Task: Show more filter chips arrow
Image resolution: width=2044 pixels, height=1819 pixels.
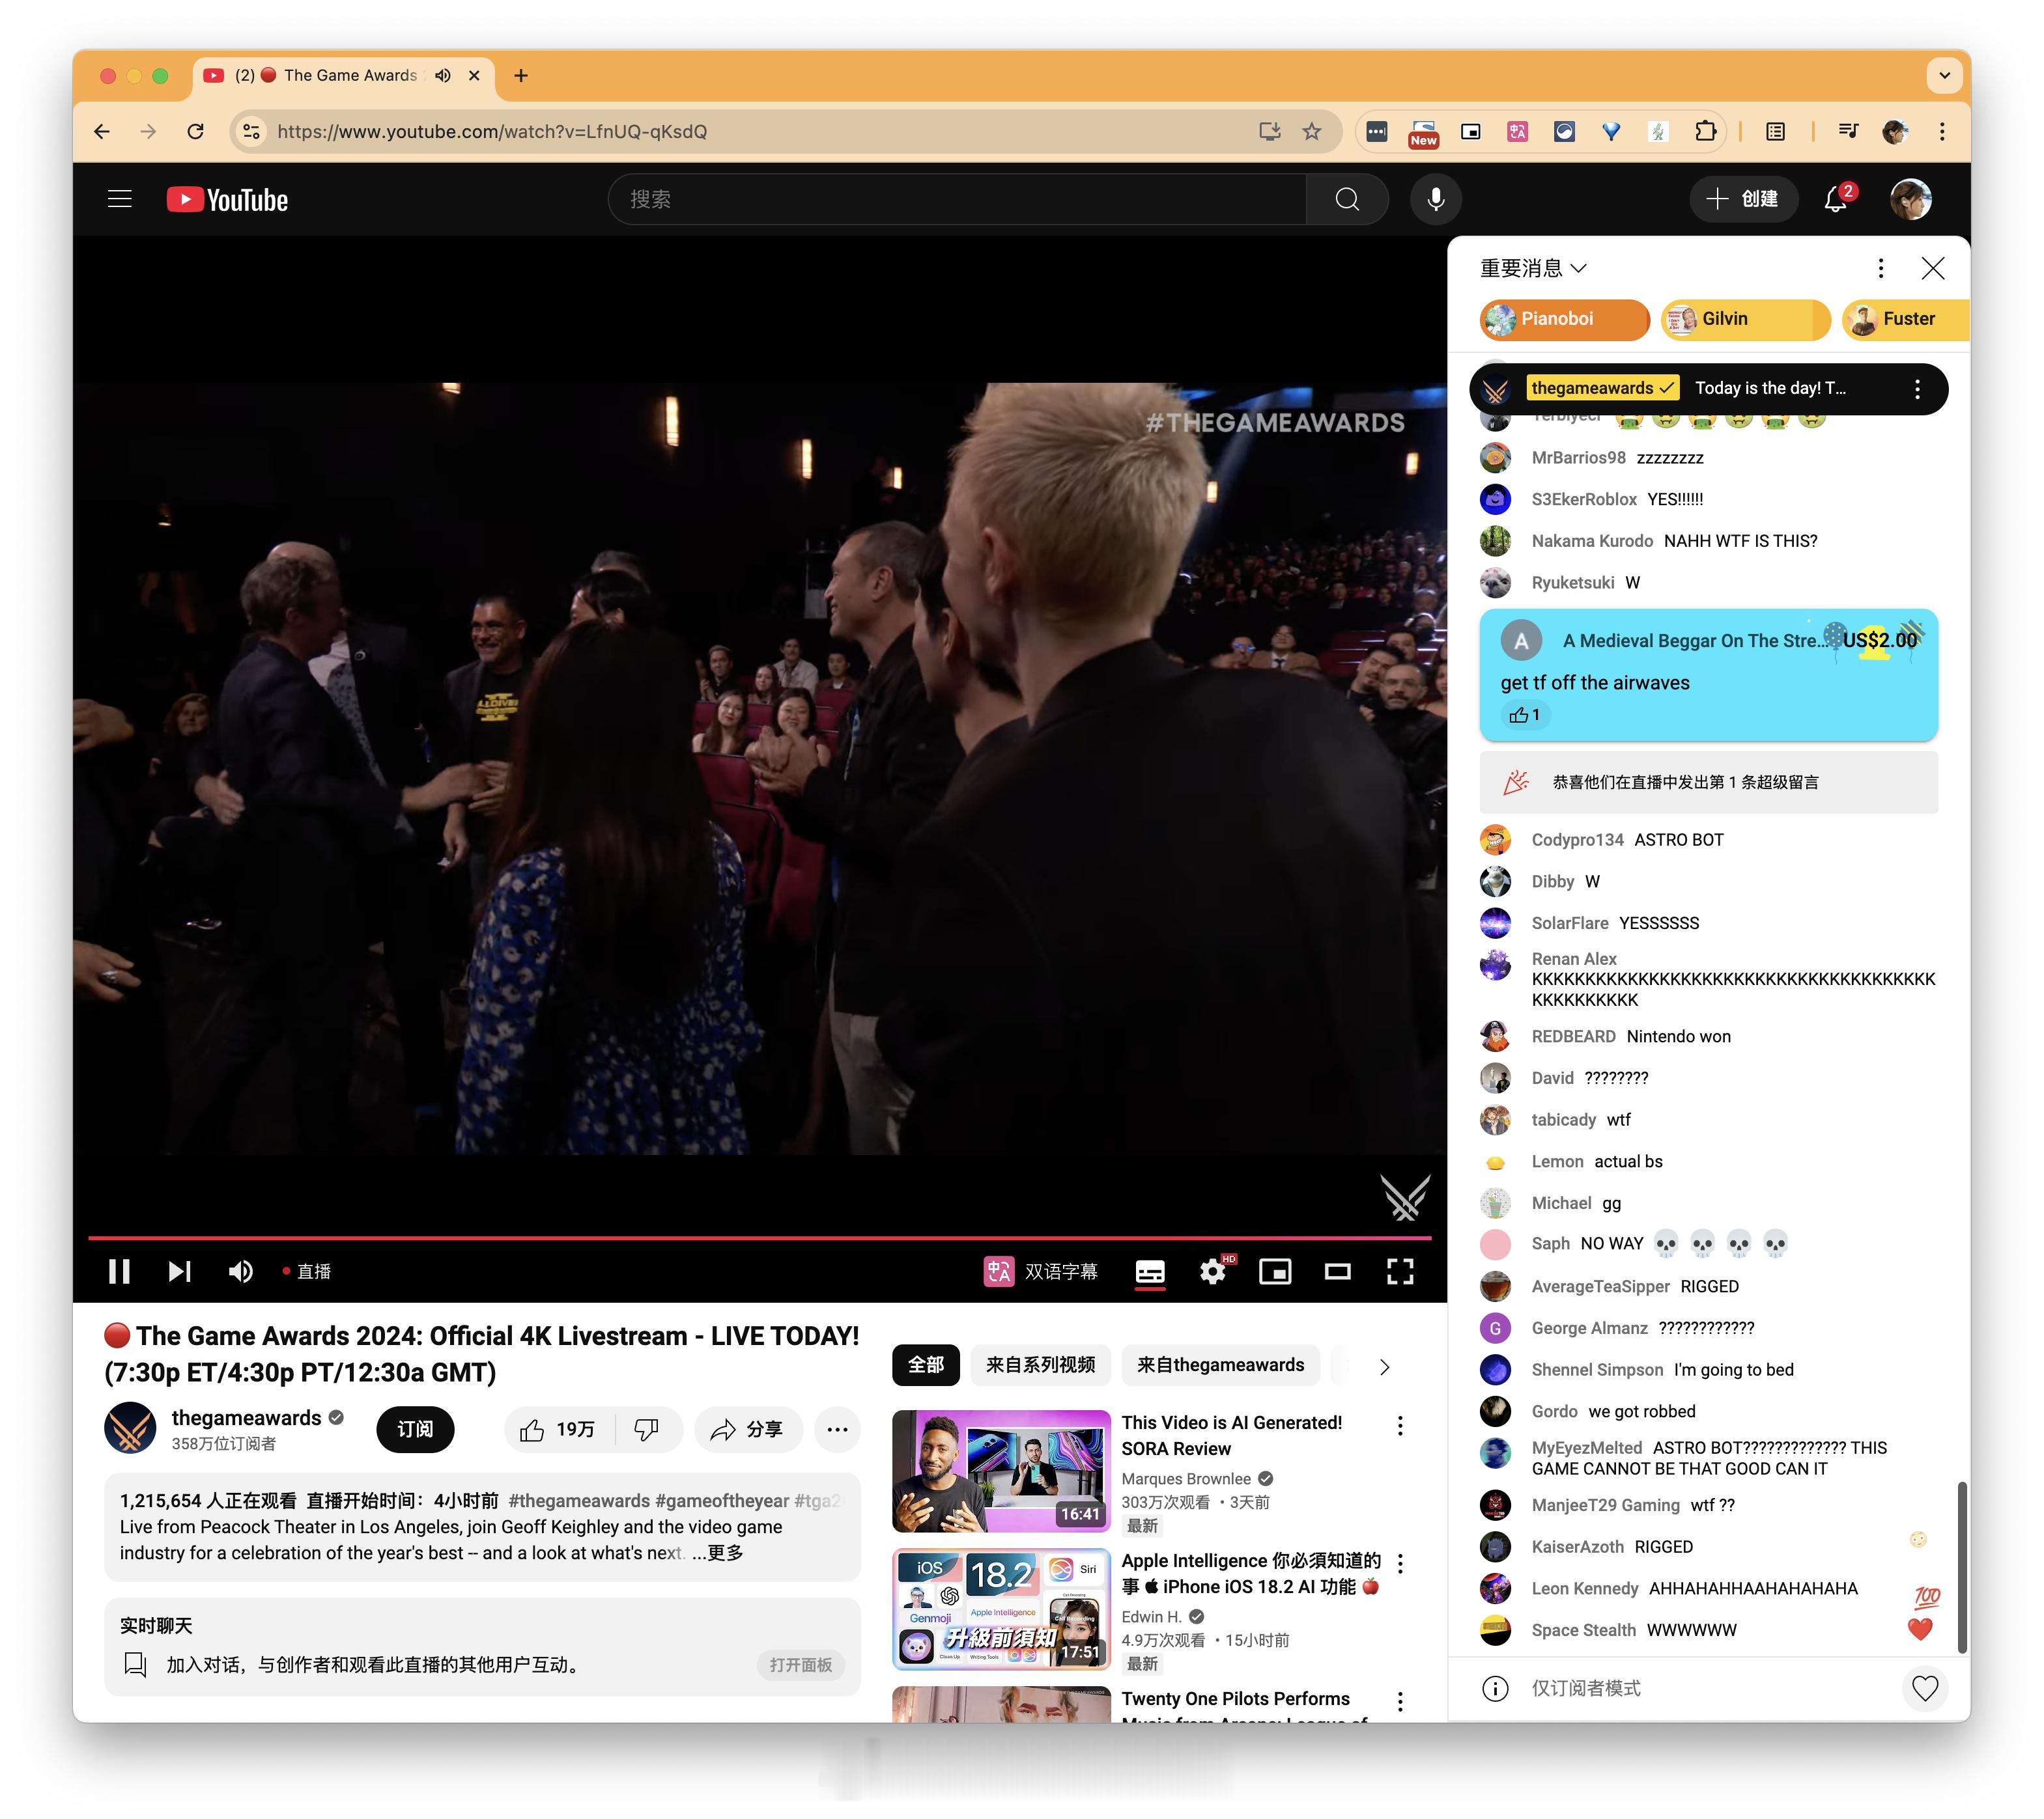Action: pyautogui.click(x=1384, y=1367)
